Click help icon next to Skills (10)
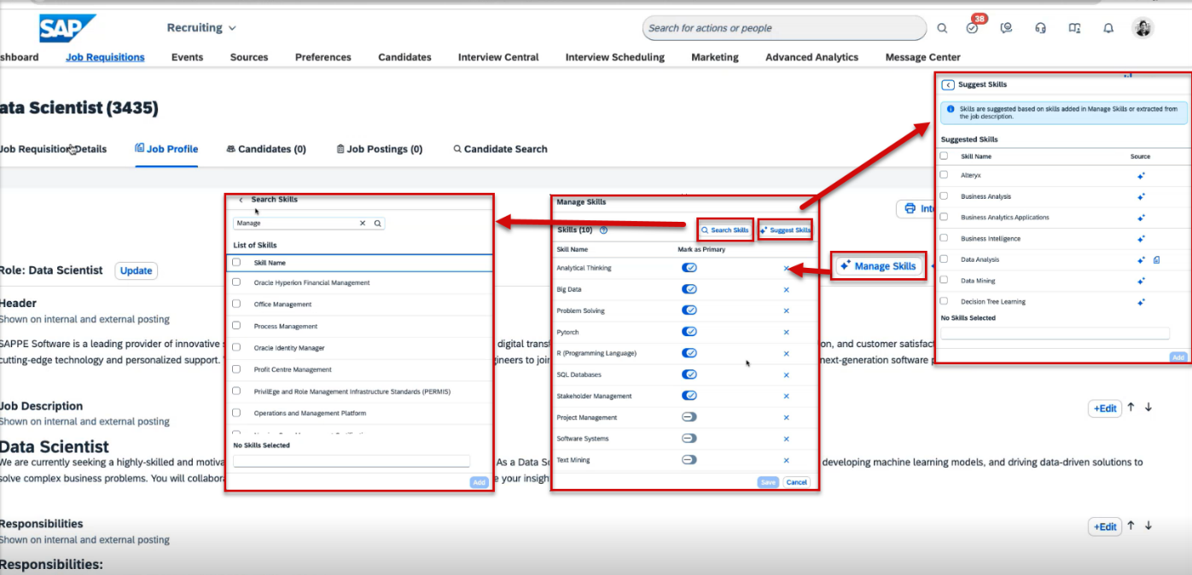Image resolution: width=1192 pixels, height=575 pixels. [x=603, y=230]
